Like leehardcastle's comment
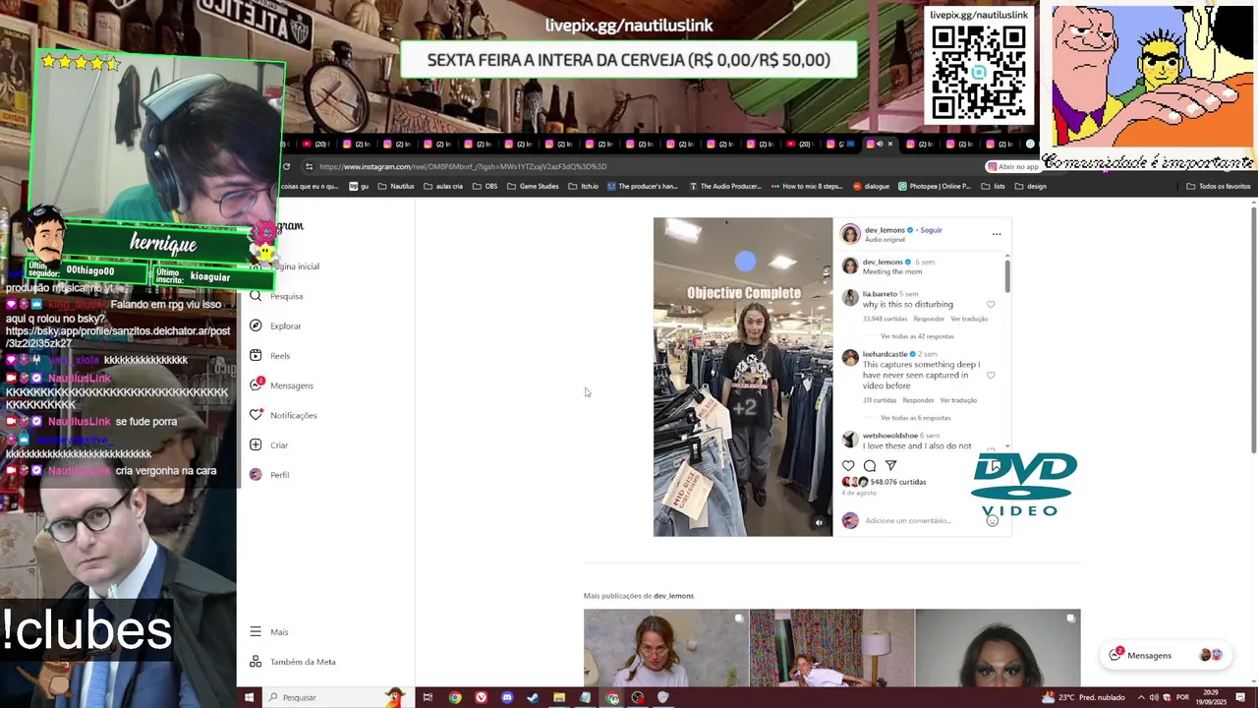1258x708 pixels. (991, 376)
